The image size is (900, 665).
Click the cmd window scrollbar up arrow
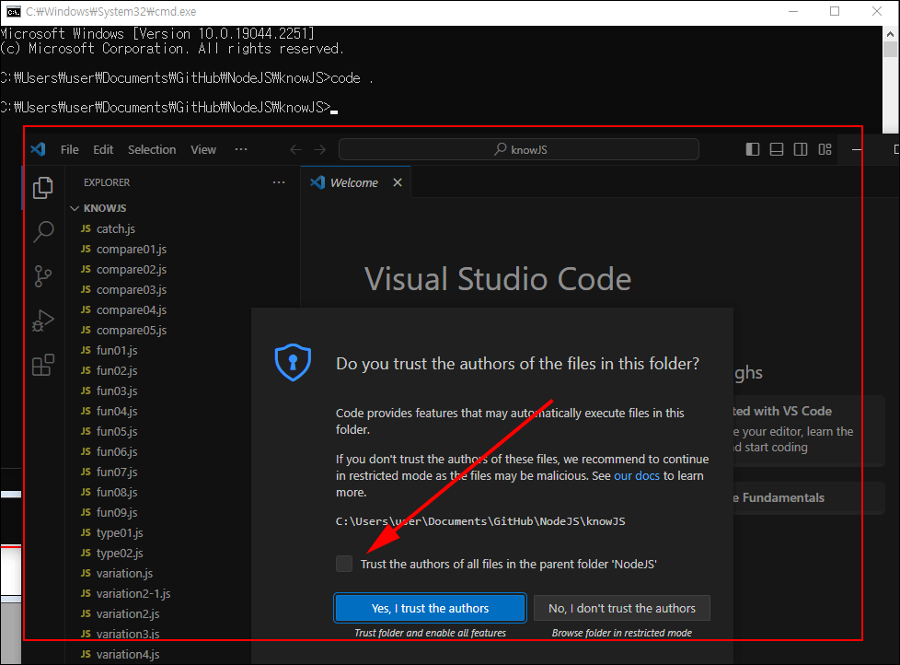tap(890, 34)
